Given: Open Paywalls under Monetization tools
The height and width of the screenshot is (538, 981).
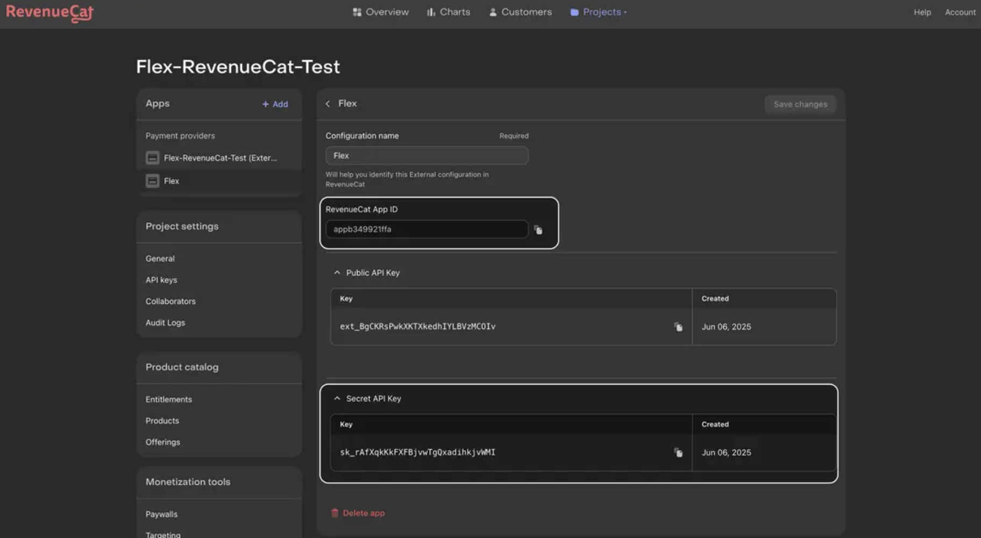Looking at the screenshot, I should coord(161,514).
